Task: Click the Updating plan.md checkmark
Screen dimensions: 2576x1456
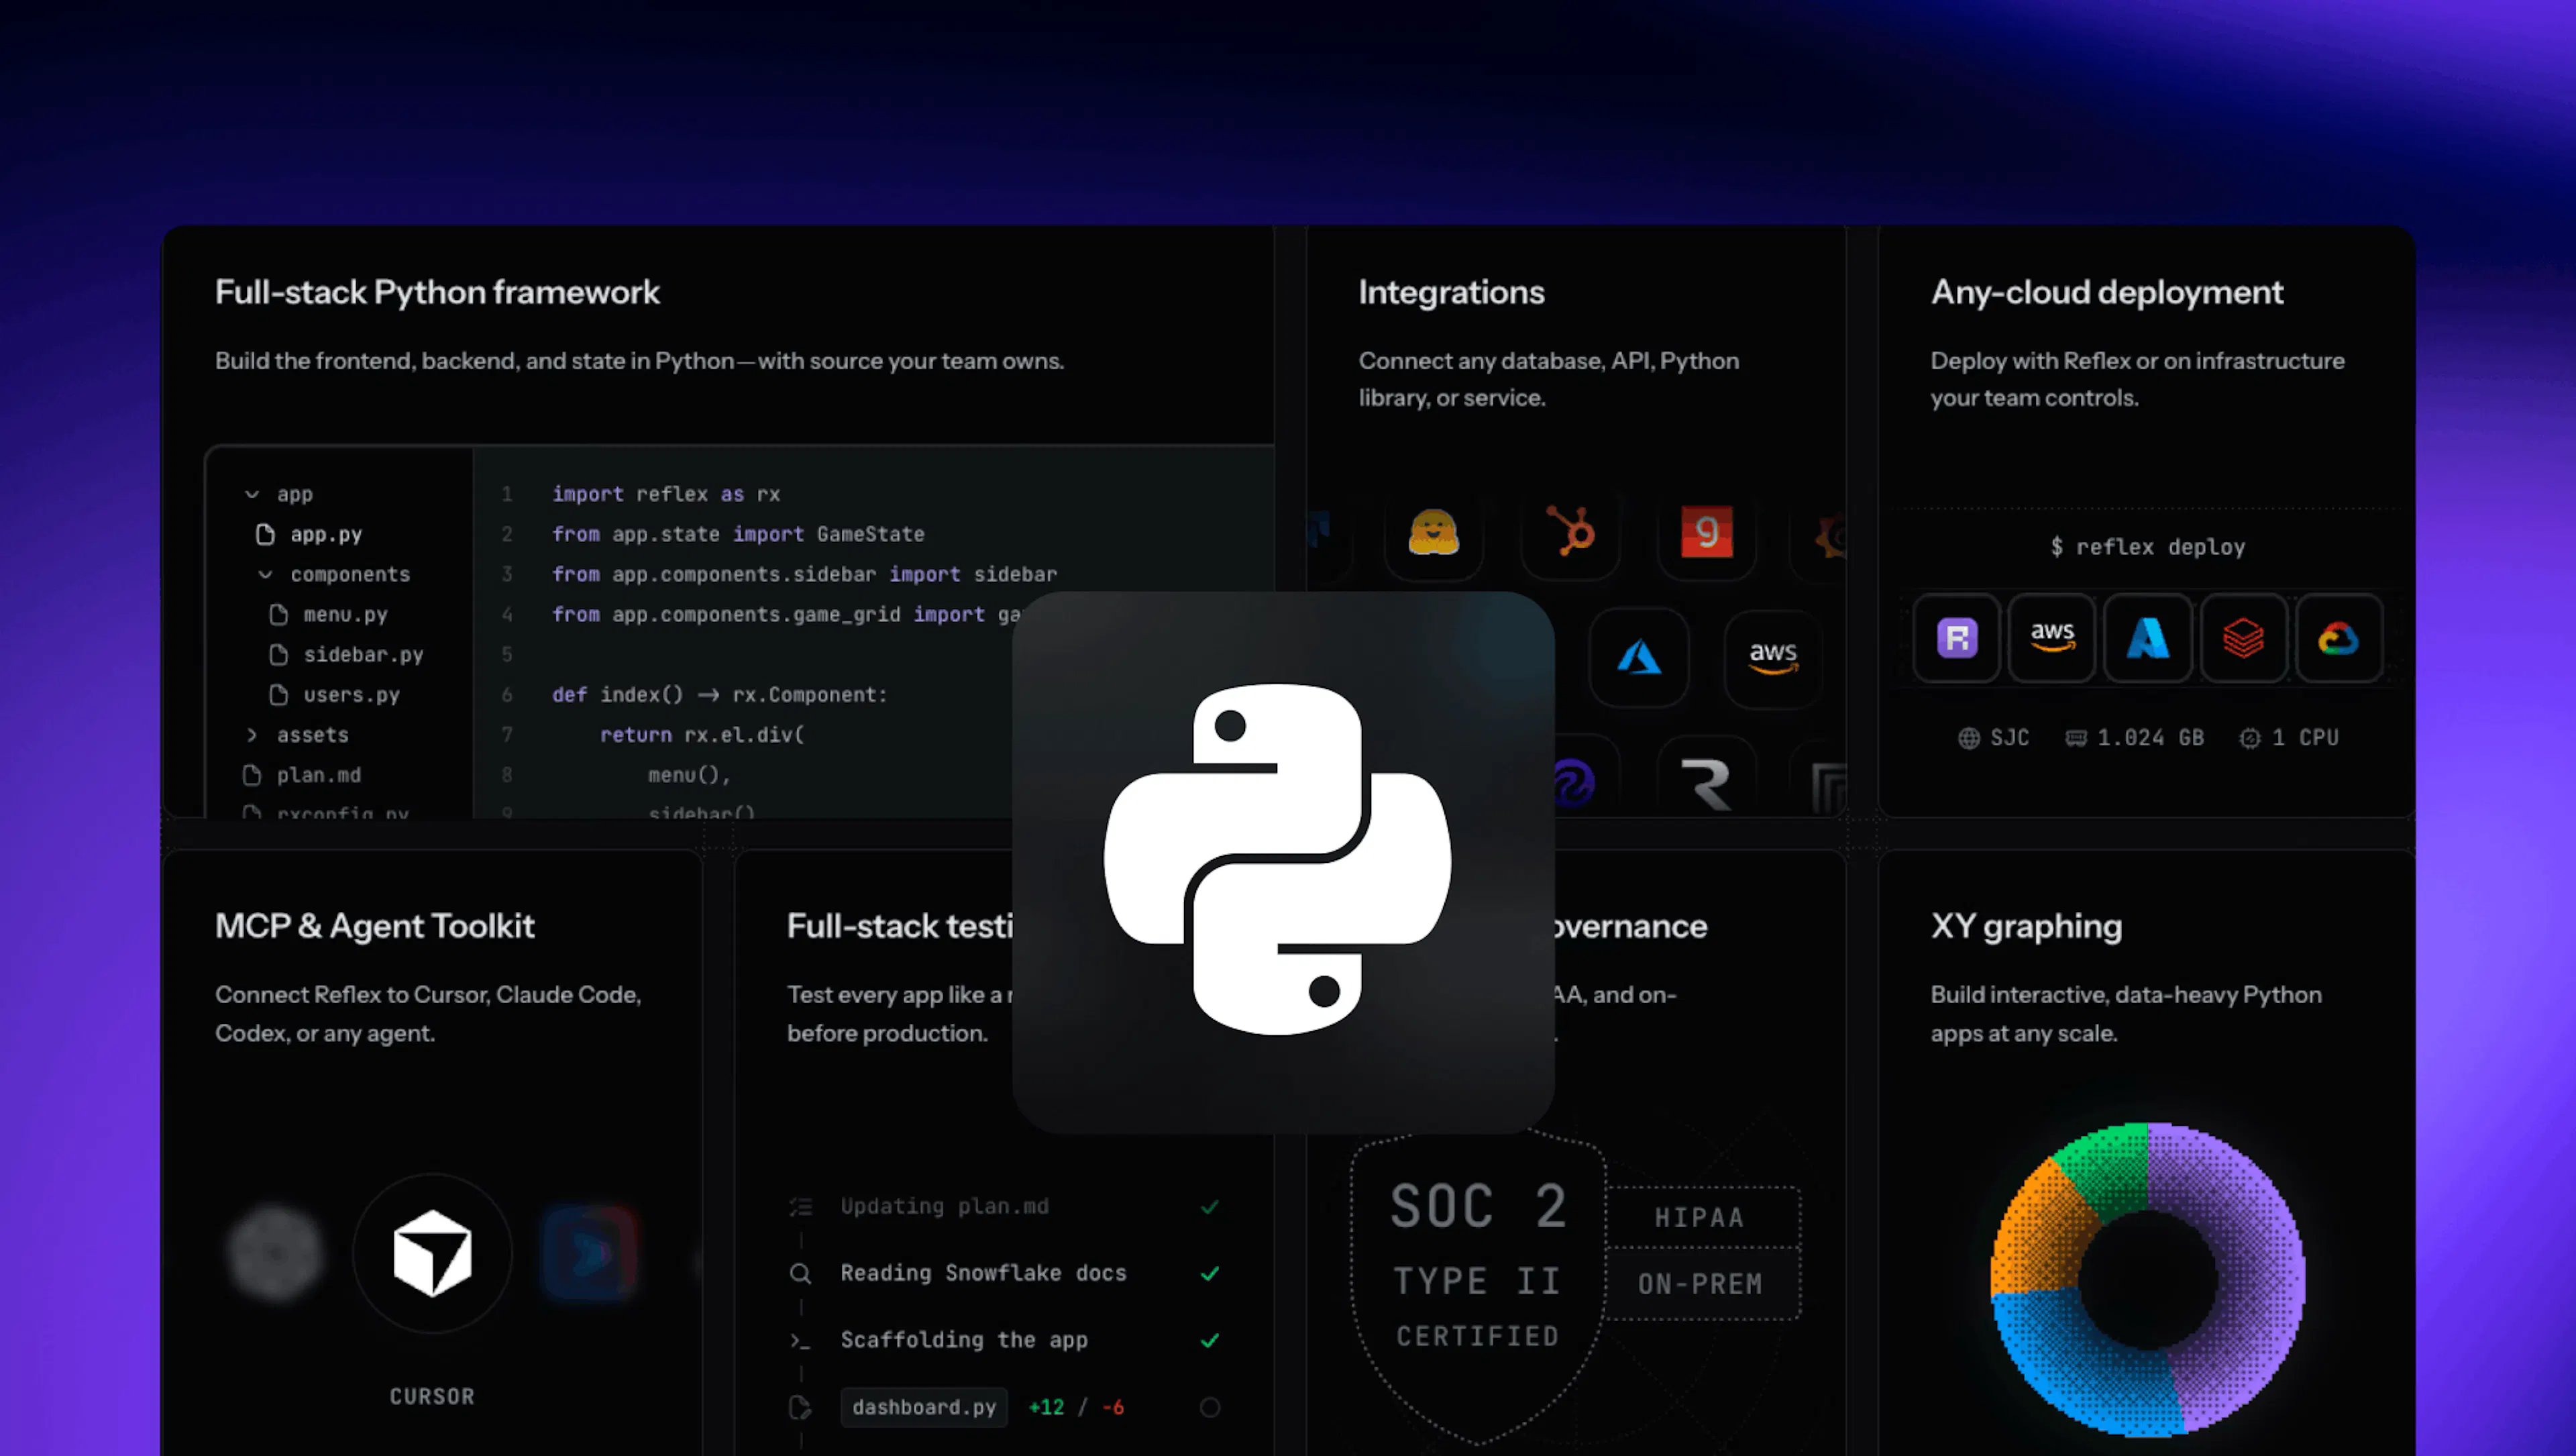Action: pos(1209,1207)
